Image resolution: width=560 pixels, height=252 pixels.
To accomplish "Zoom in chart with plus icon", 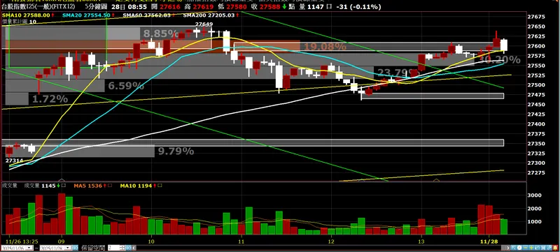I will pyautogui.click(x=531, y=248).
